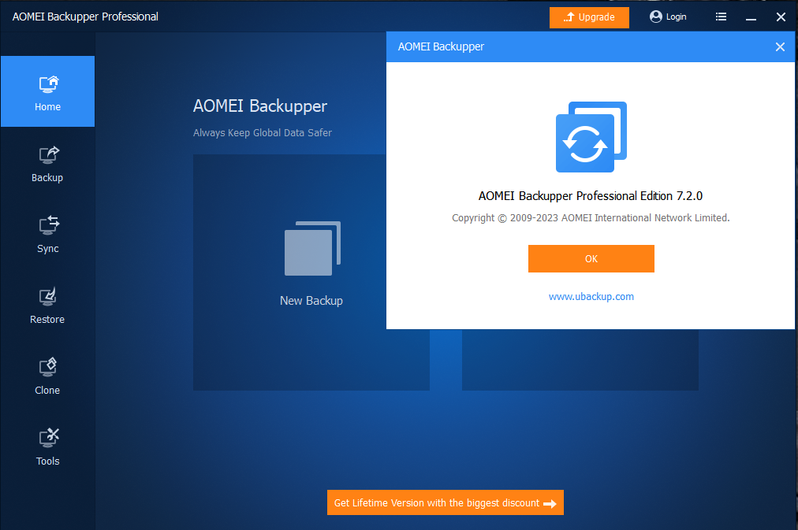Screen dimensions: 798x530
Task: Click the orange Upgrade button
Action: 589,17
